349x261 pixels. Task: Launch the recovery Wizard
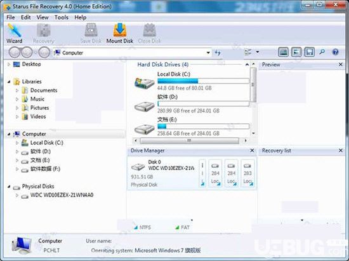tap(14, 33)
